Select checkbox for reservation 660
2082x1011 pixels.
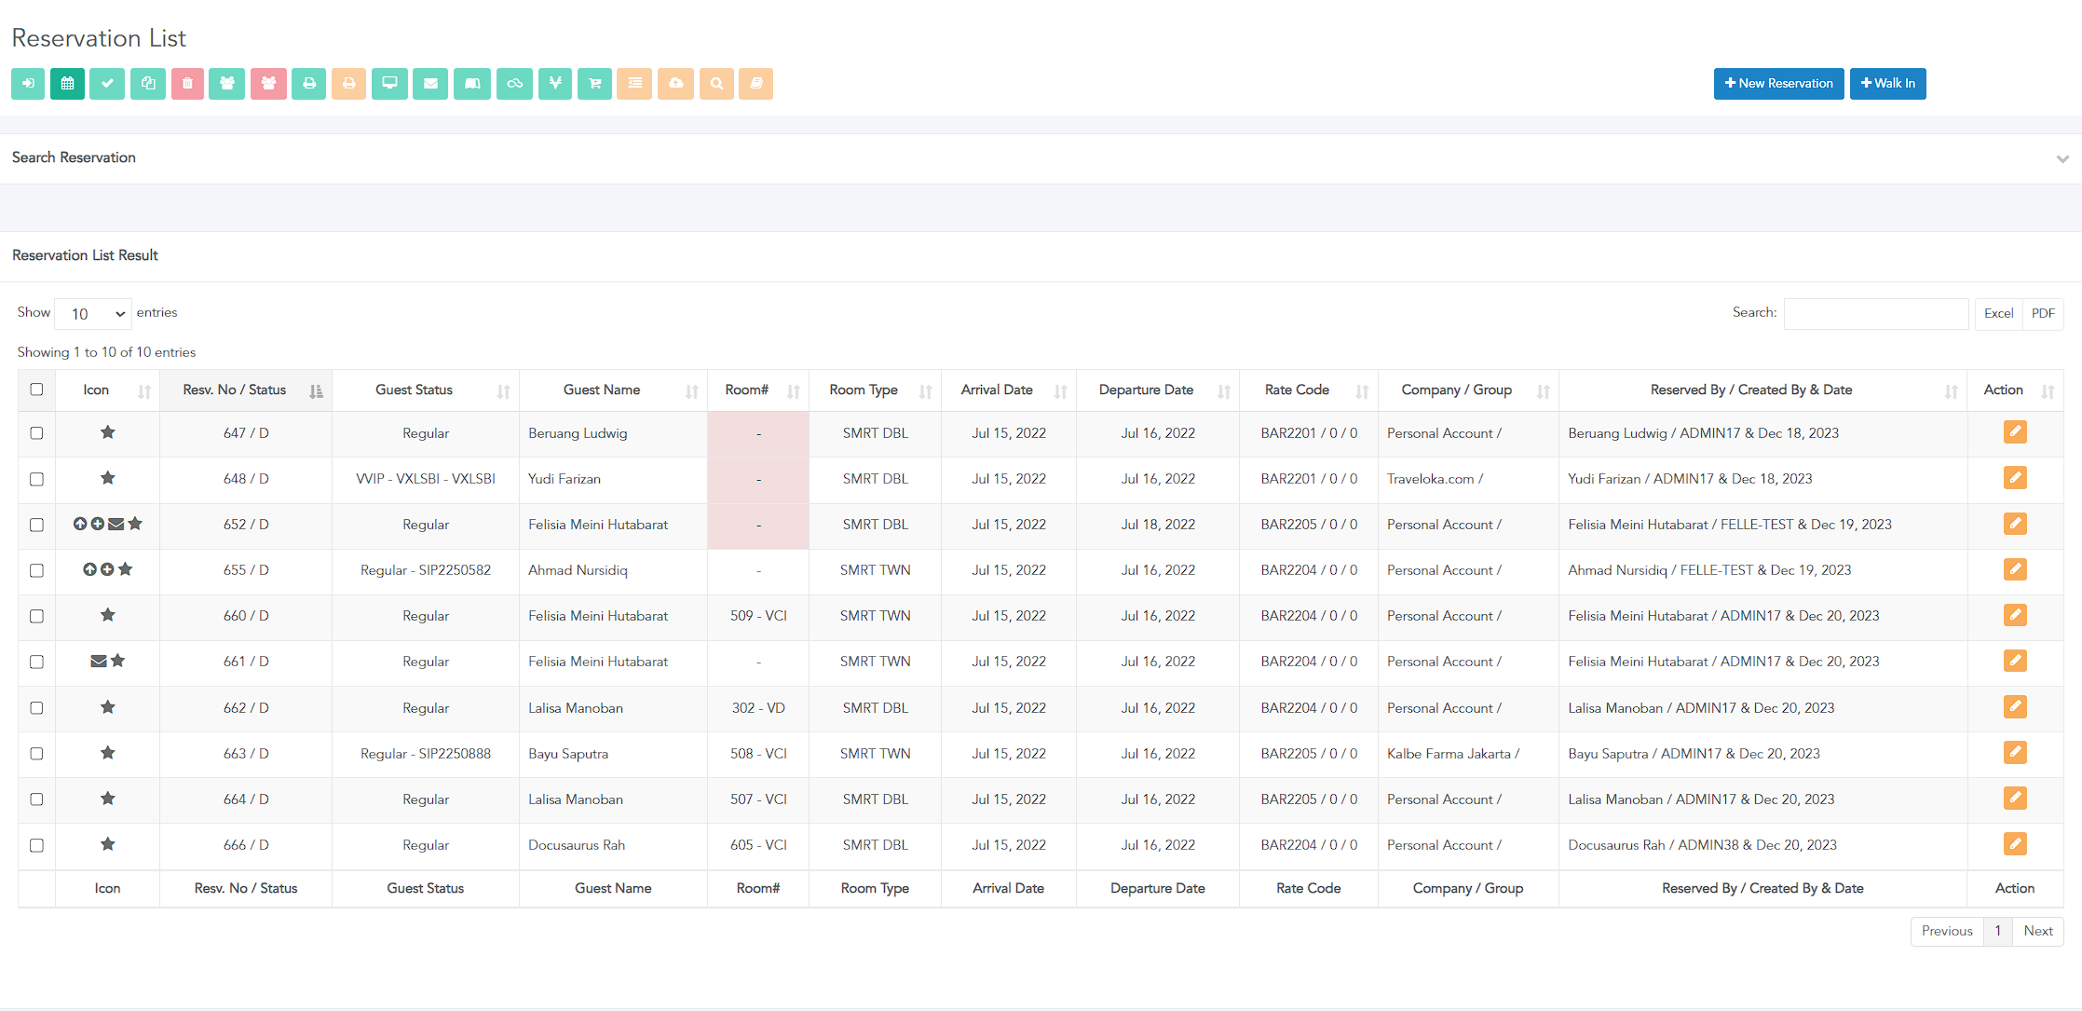36,616
